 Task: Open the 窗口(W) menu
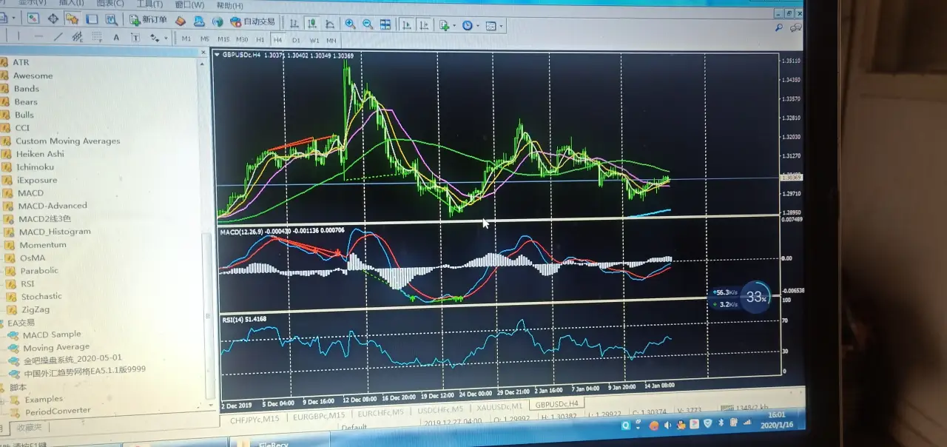click(189, 5)
